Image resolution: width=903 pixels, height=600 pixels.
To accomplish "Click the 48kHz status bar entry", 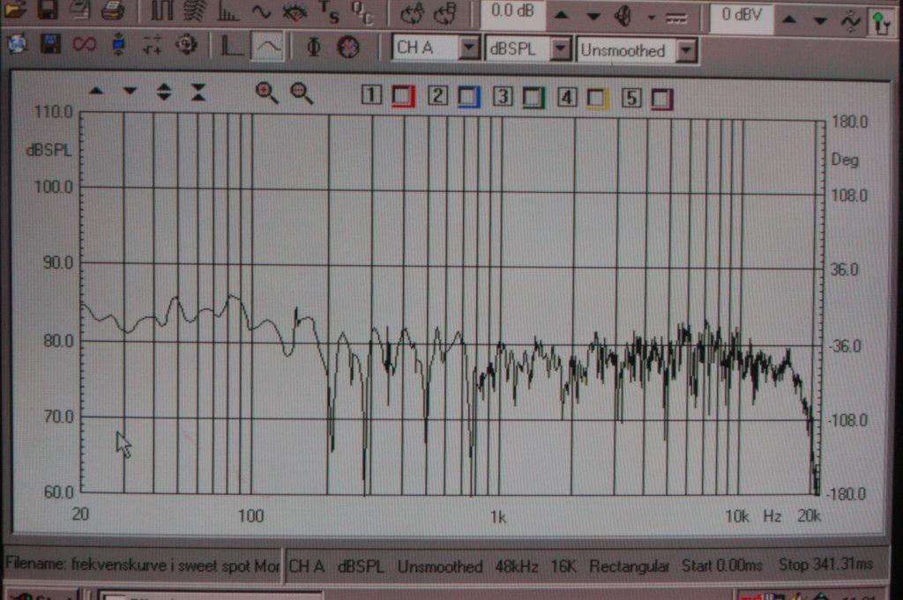I will pos(517,567).
